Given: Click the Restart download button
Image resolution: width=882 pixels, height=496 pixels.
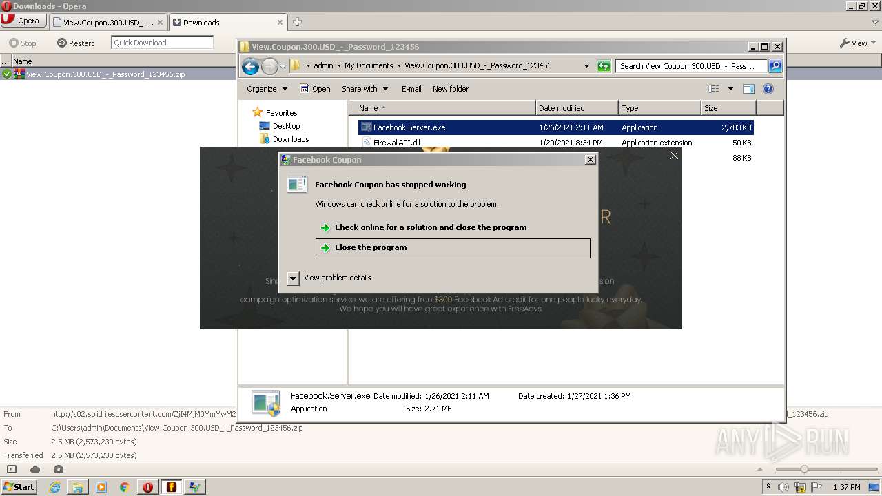Looking at the screenshot, I should click(x=76, y=43).
